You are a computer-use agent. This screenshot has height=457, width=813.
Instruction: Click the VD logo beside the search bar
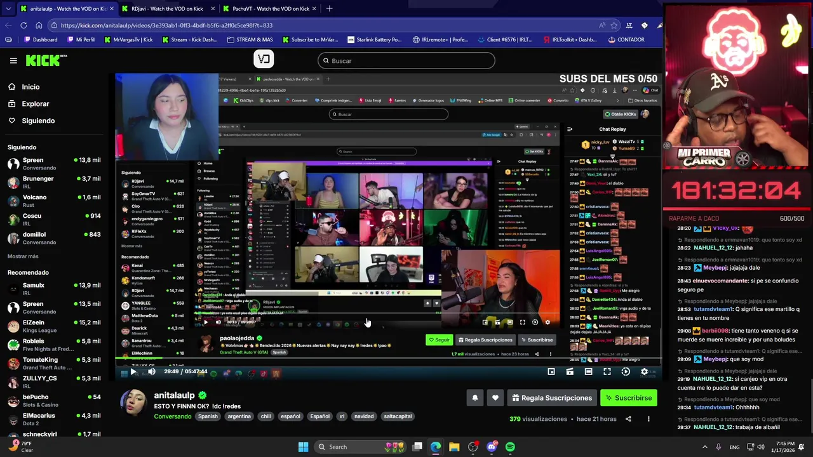point(264,59)
